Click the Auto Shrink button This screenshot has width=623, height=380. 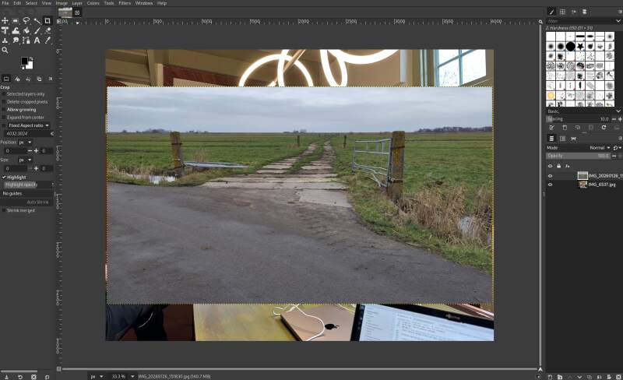coord(27,202)
